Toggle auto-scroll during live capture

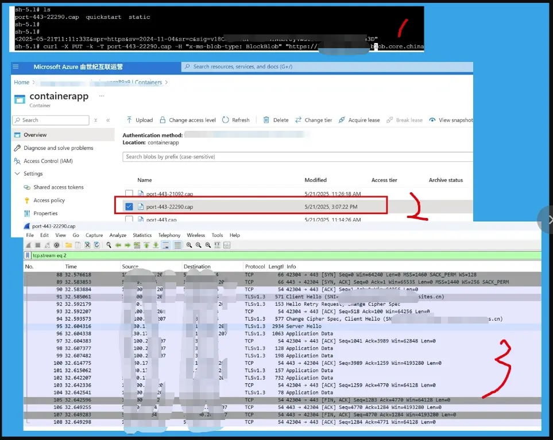pyautogui.click(x=165, y=245)
